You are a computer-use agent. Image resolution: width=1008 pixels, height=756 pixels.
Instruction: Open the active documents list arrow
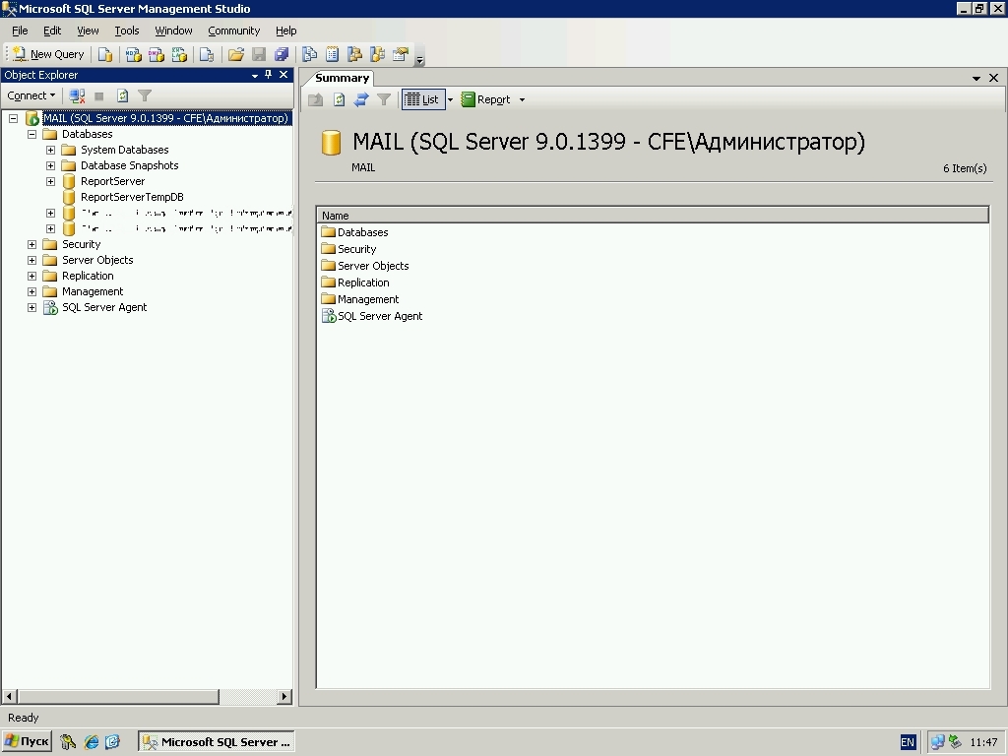point(976,79)
